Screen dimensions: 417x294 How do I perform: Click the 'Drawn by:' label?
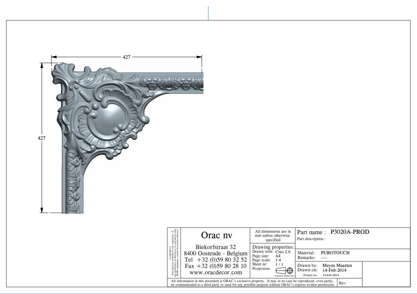pos(307,265)
